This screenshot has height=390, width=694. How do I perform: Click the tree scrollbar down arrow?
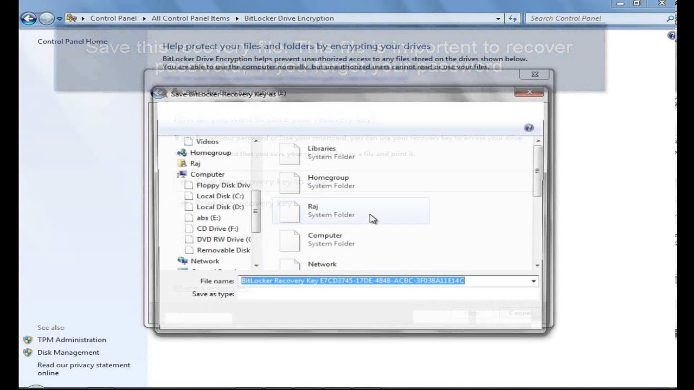tap(256, 265)
